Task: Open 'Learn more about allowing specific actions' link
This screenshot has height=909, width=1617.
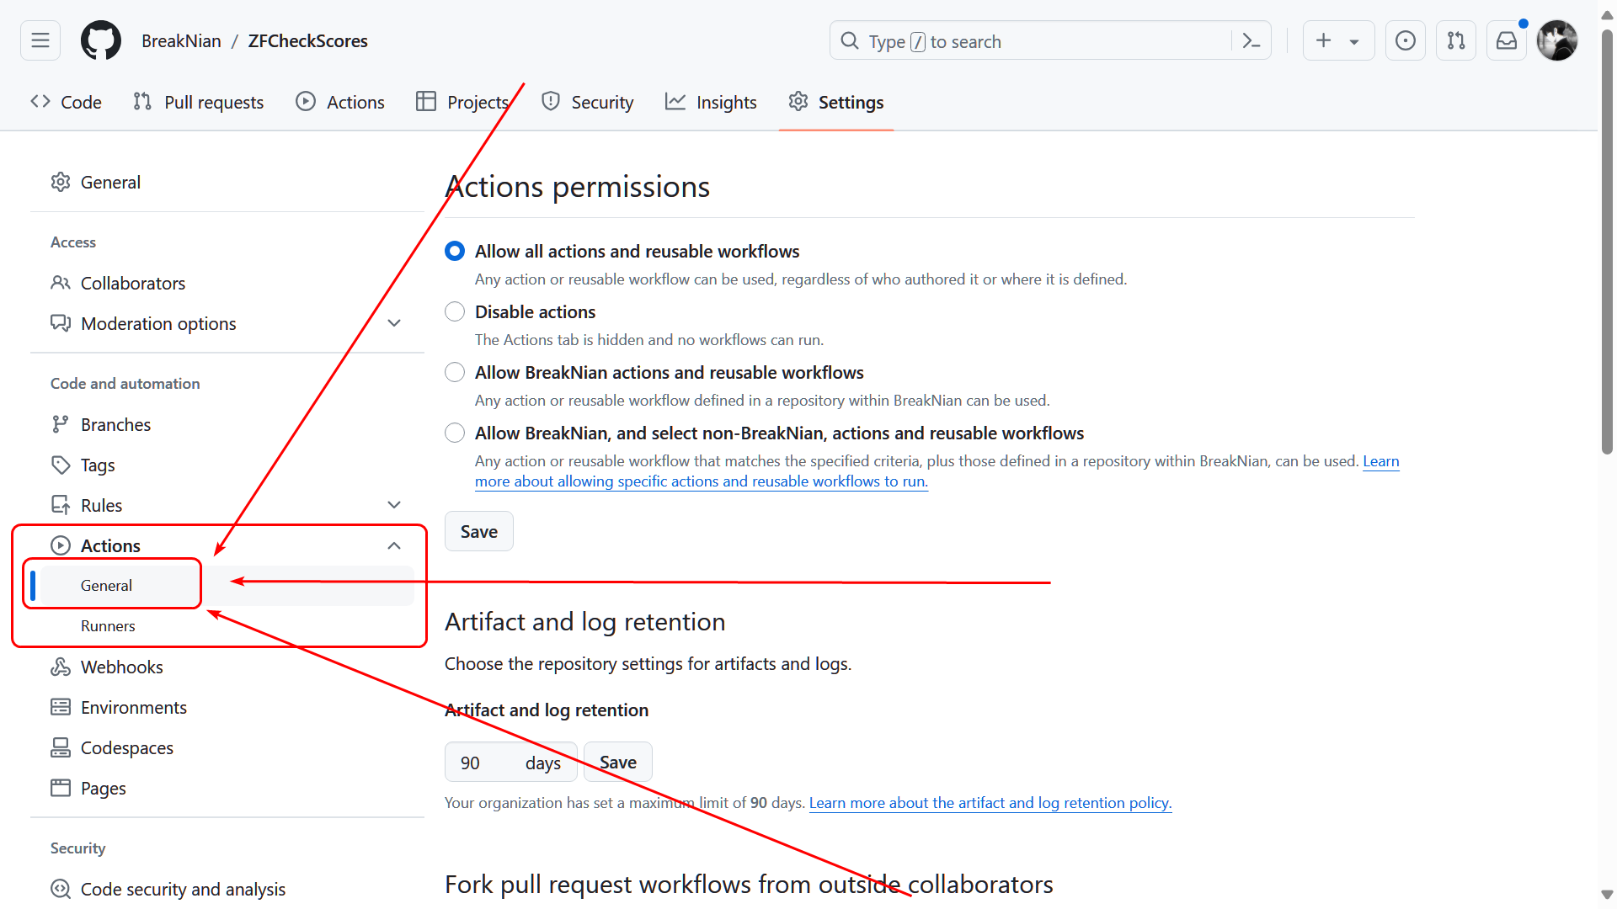Action: [x=702, y=481]
